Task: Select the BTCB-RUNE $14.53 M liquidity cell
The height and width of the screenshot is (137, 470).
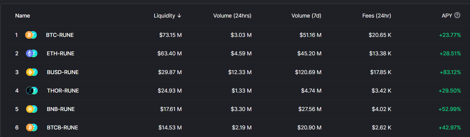Action: 170,128
